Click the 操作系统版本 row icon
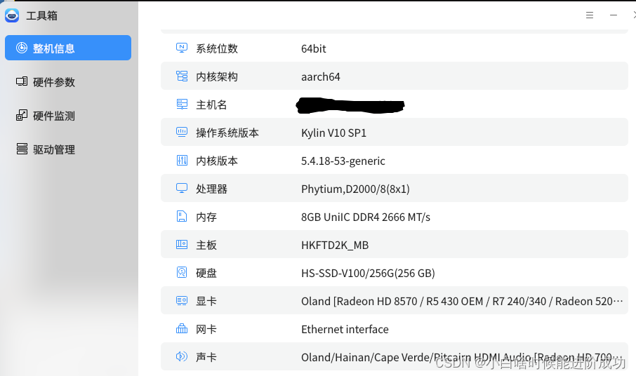Screen dimensions: 636x376 pos(182,132)
